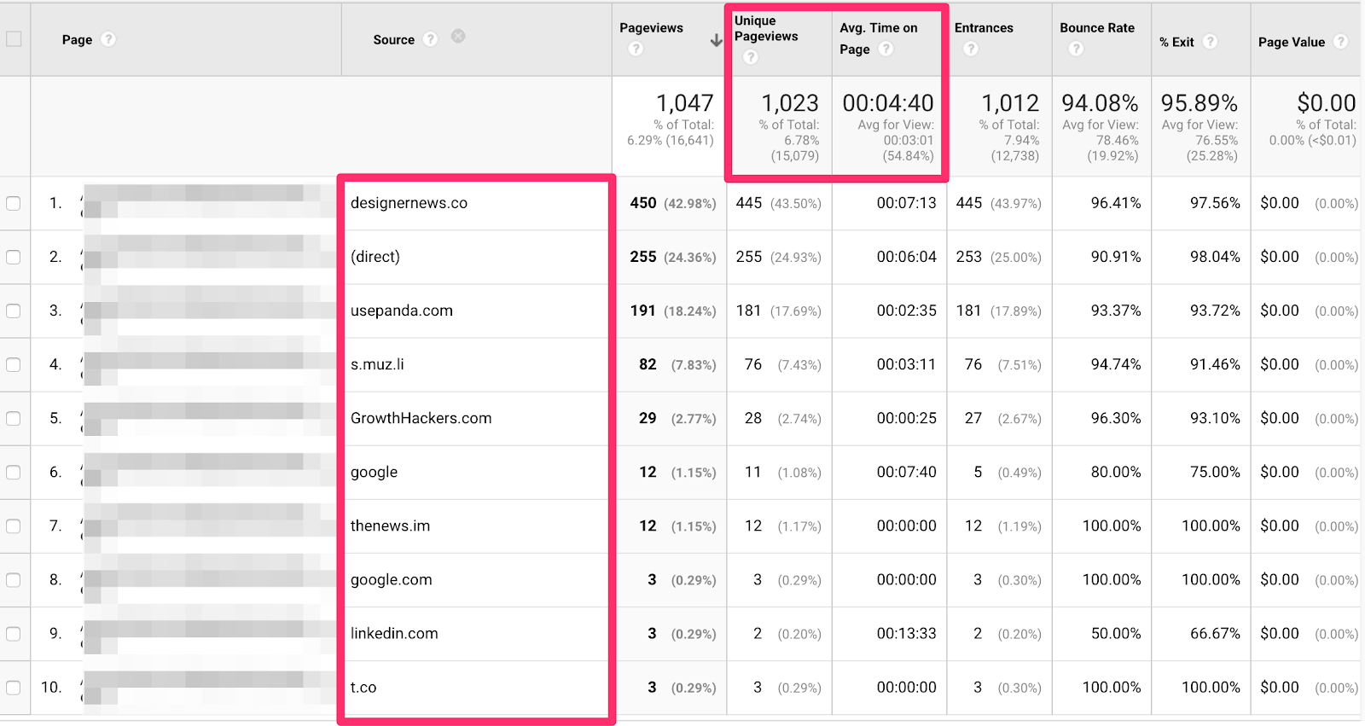Viewport: 1365px width, 726px height.
Task: Check the row 7 thenews.im checkbox
Action: click(x=14, y=526)
